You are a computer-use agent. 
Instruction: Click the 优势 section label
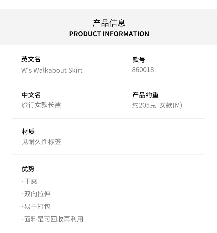pyautogui.click(x=28, y=169)
